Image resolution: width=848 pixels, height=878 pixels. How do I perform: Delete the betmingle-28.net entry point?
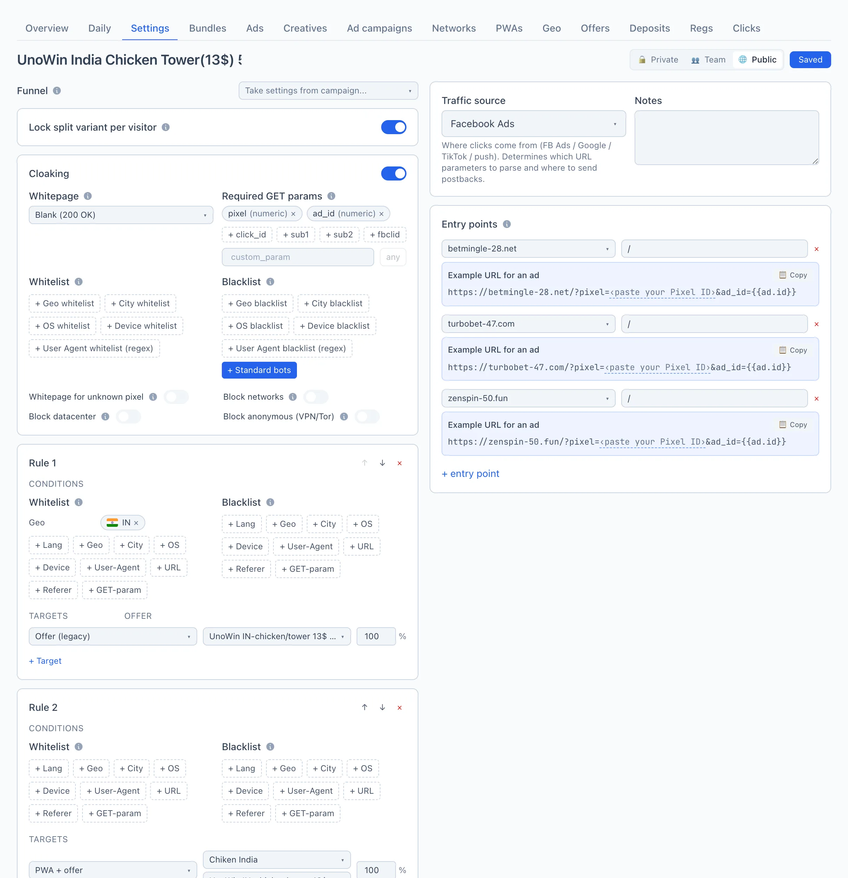tap(817, 249)
